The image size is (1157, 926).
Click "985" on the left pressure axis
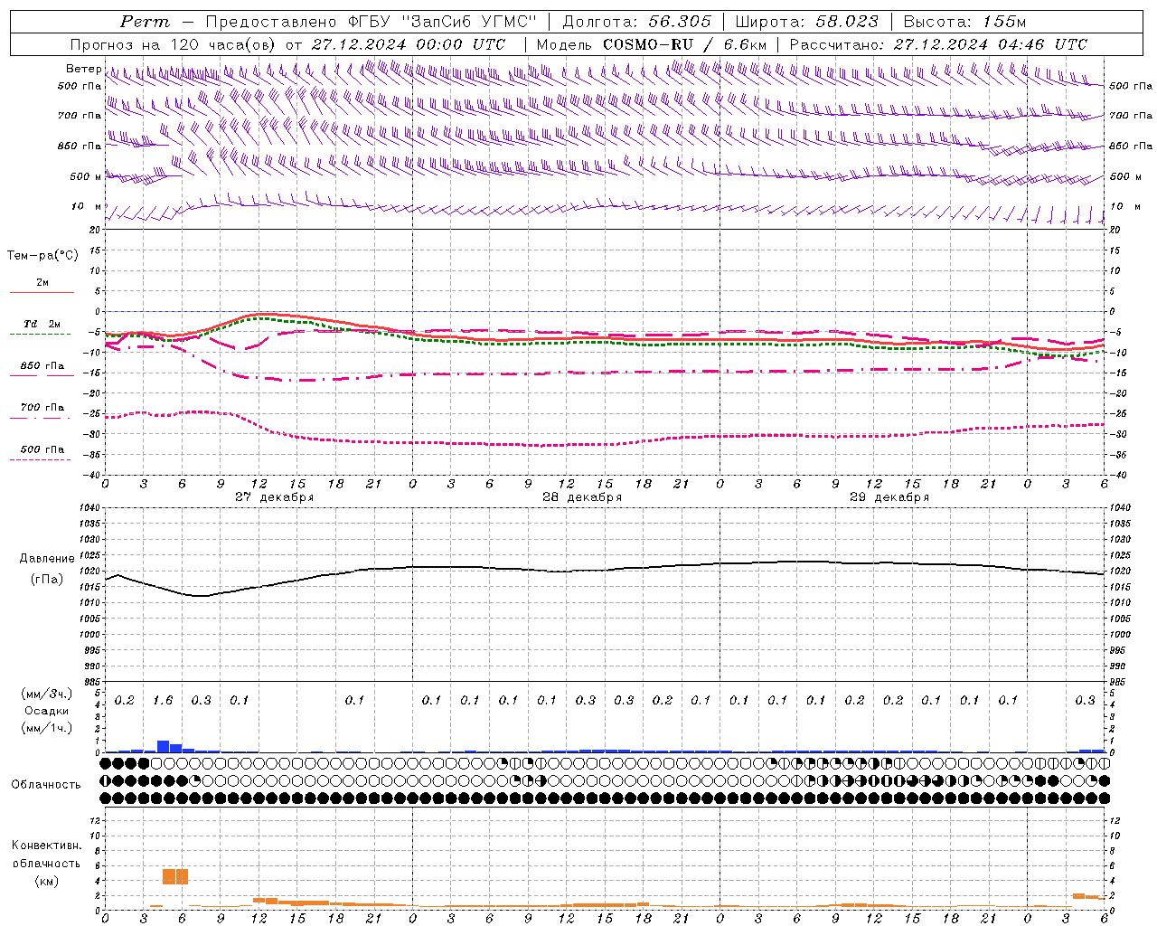[91, 682]
